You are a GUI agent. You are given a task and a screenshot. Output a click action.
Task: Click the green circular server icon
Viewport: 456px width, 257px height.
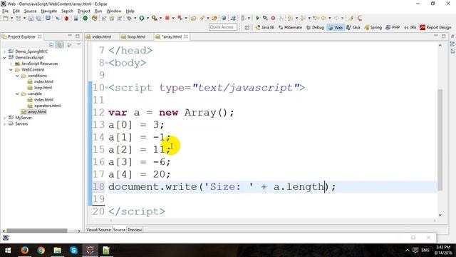(x=85, y=19)
